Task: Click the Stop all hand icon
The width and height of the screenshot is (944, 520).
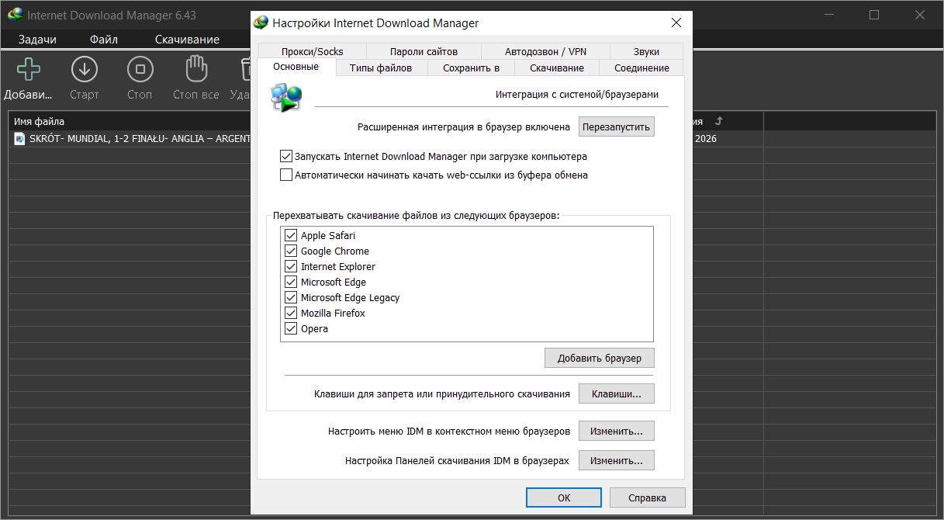Action: (x=195, y=70)
